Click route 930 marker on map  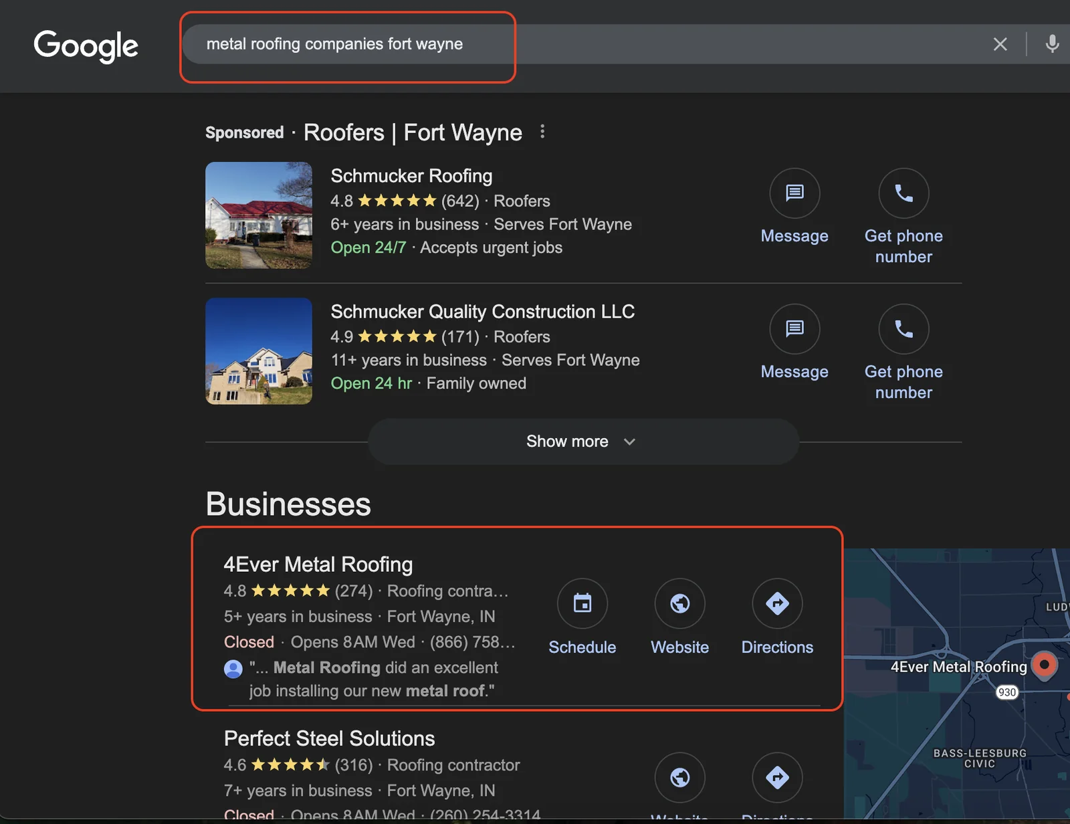coord(1007,692)
